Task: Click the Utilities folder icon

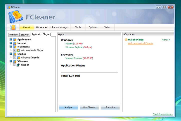Action: click(15, 54)
